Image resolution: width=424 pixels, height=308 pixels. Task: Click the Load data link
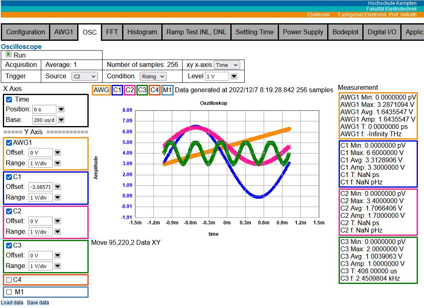tap(12, 303)
